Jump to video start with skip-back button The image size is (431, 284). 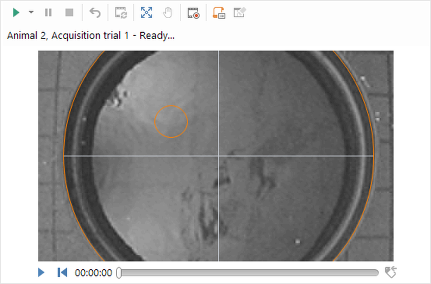tap(62, 272)
